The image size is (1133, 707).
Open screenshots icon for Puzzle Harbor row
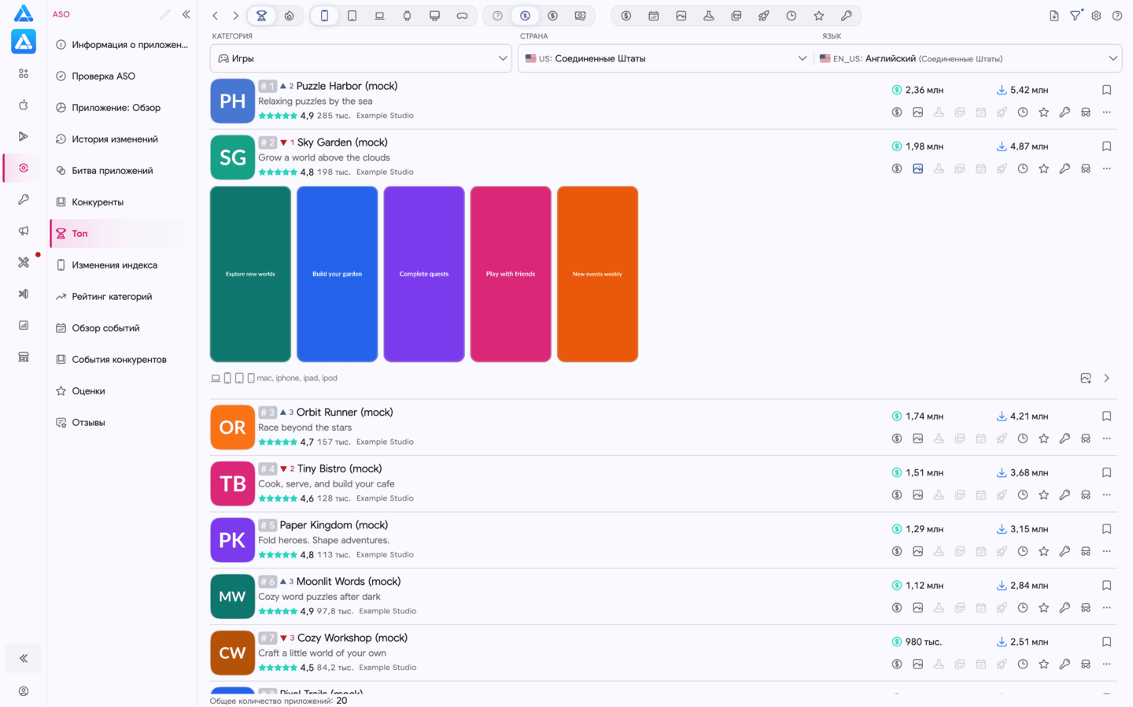(x=918, y=112)
